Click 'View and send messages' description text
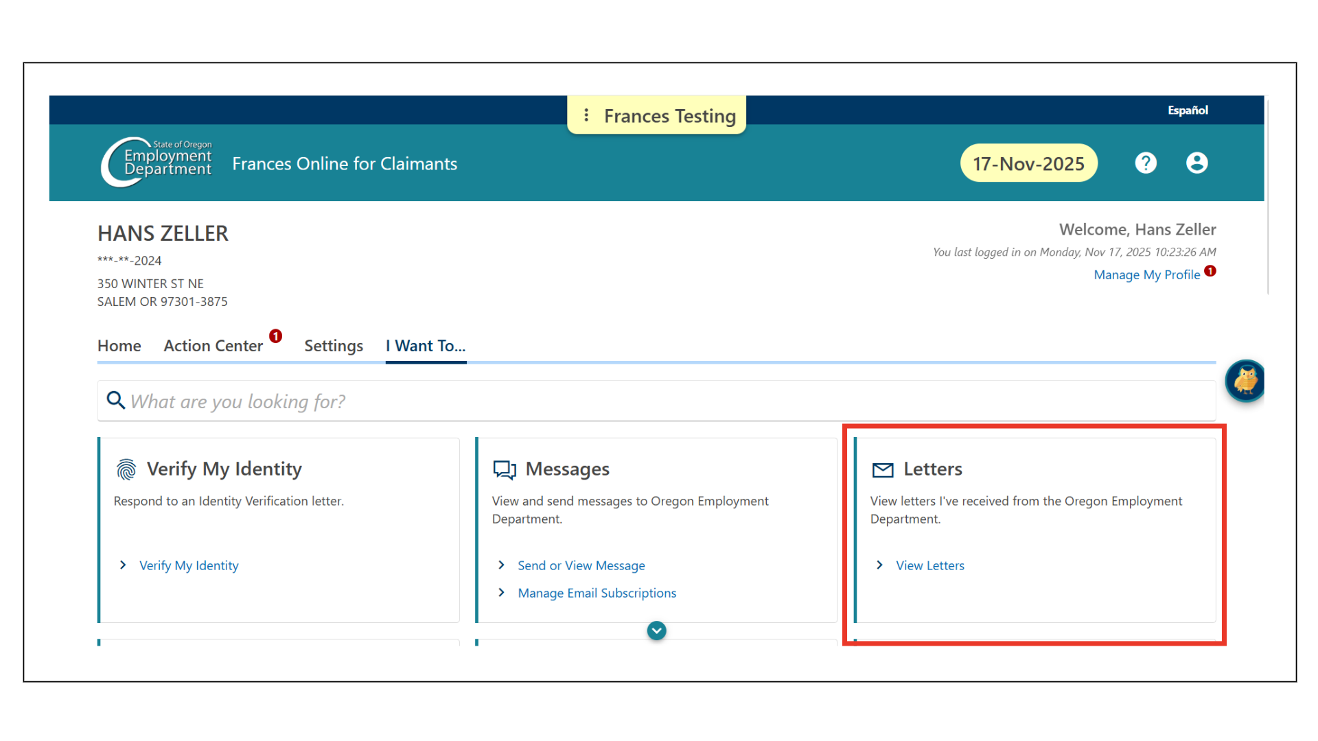Screen dimensions: 1318x741 (630, 510)
